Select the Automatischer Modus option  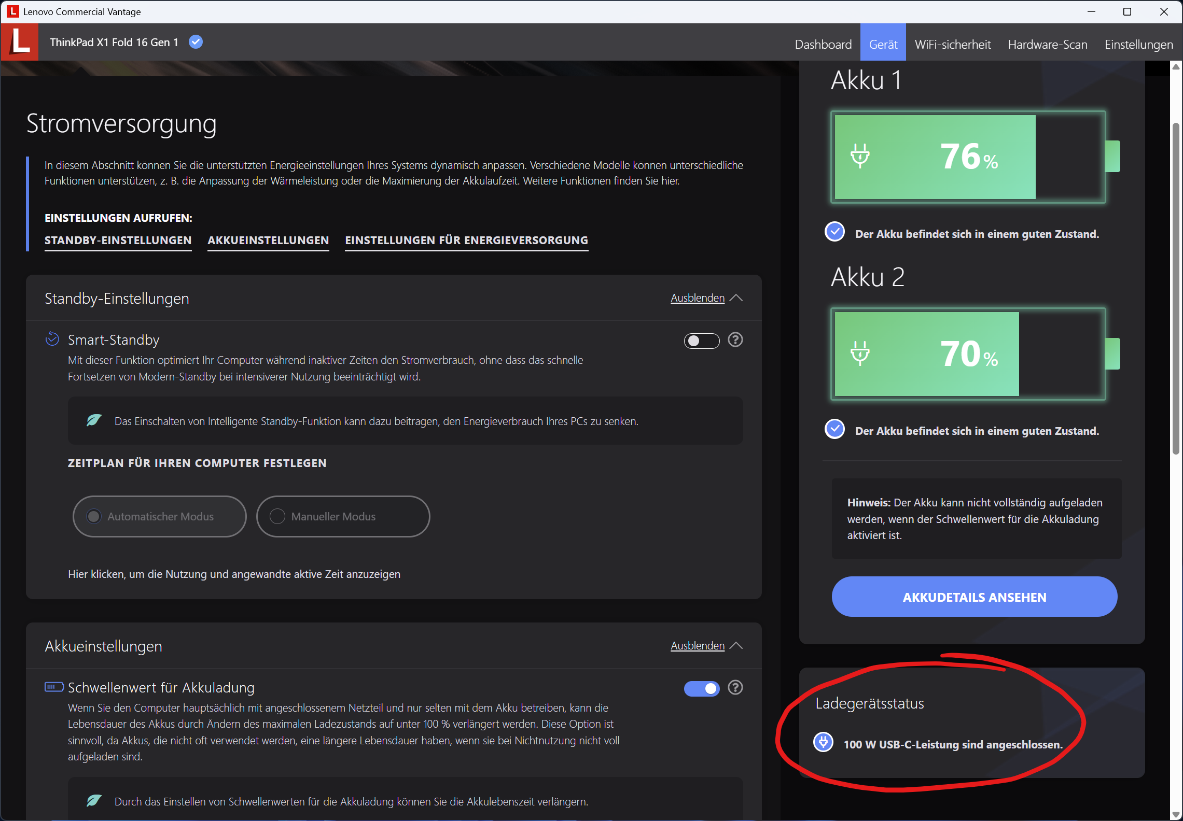tap(94, 516)
